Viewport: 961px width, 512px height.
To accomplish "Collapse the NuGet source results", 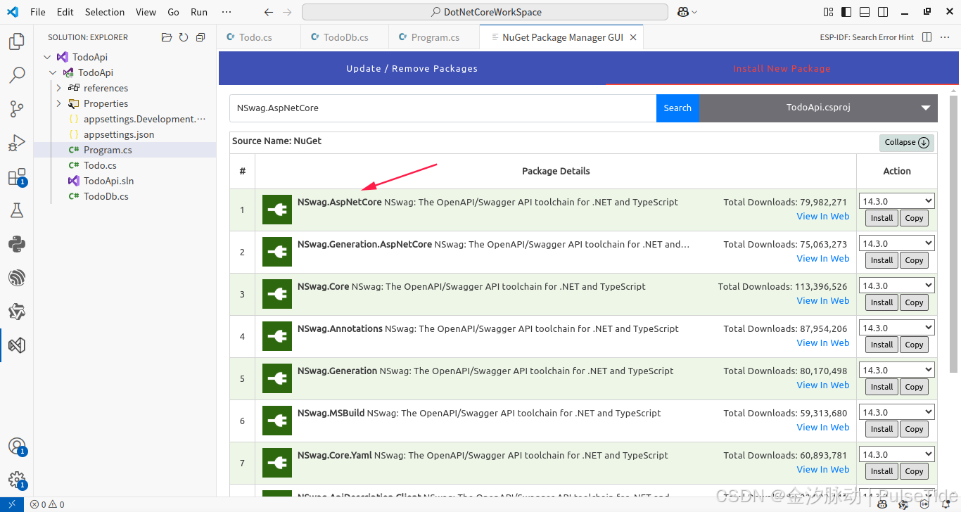I will click(907, 142).
